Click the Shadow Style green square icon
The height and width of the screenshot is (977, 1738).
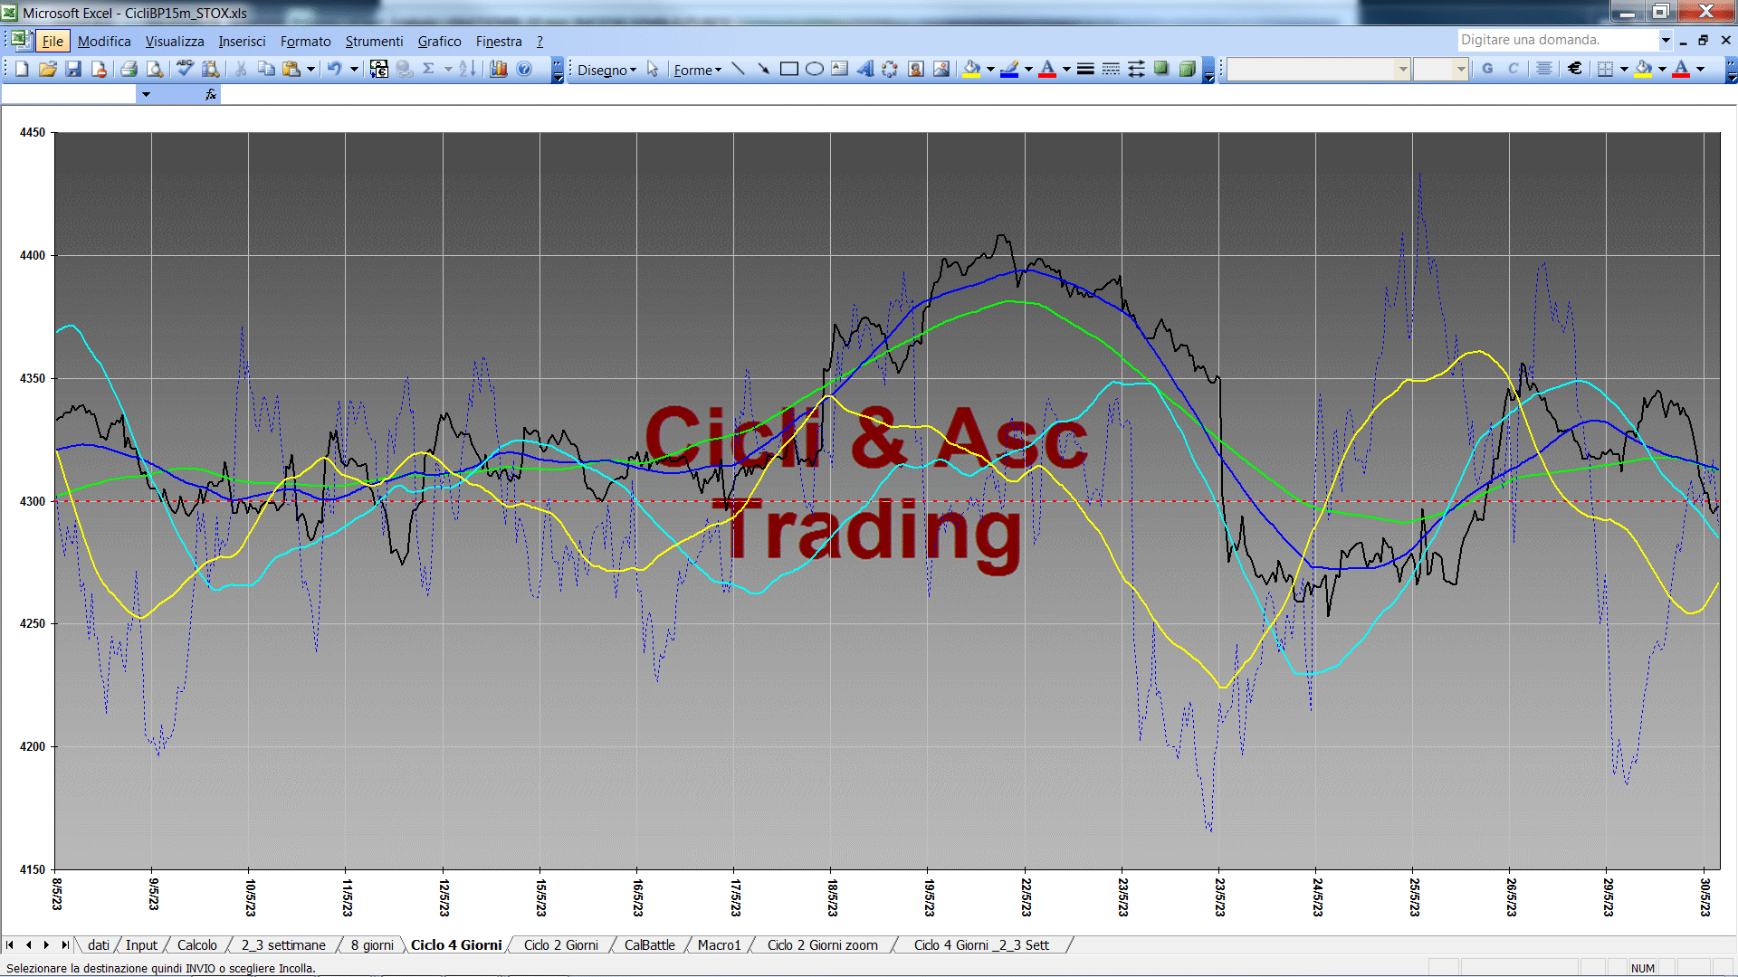1161,69
